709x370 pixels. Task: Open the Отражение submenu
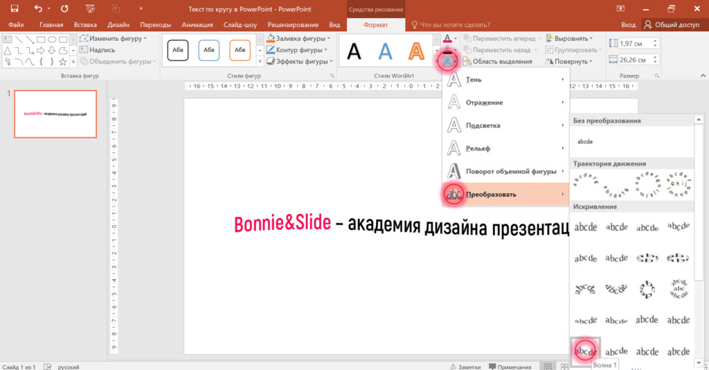click(505, 103)
